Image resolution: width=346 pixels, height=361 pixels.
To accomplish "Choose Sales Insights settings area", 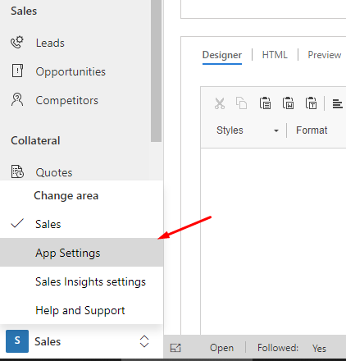I will pyautogui.click(x=81, y=281).
